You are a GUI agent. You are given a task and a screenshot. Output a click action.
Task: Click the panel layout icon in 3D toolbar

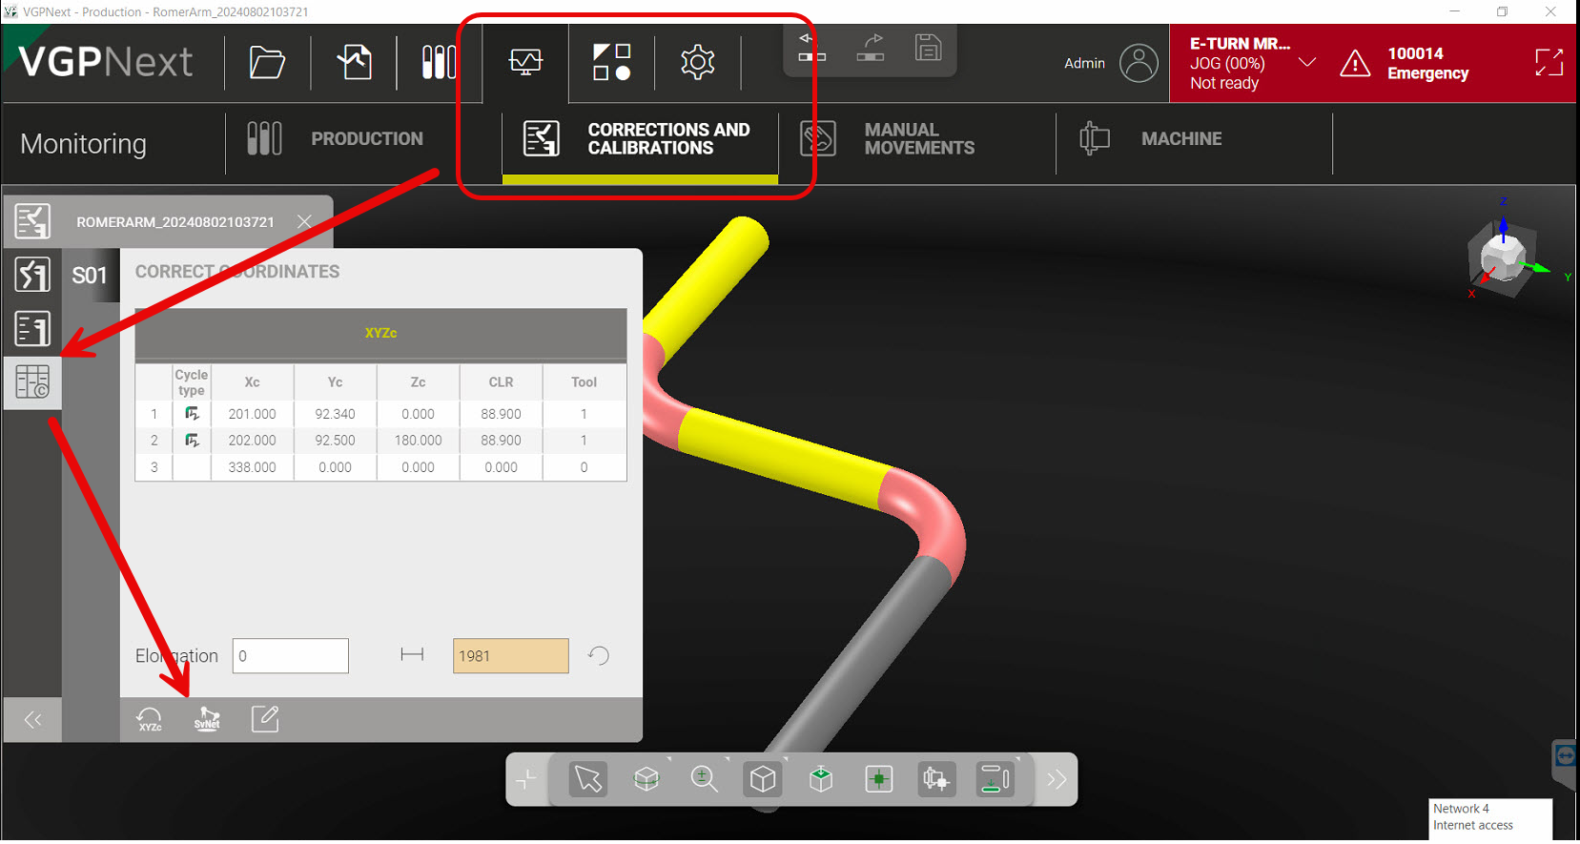click(x=995, y=779)
